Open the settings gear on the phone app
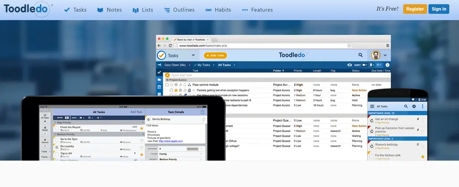The image size is (459, 187). 414,107
